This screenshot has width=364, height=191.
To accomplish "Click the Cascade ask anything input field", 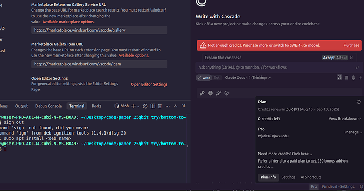I will (x=279, y=68).
